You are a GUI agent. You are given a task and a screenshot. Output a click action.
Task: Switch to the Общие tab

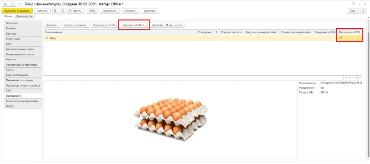point(8,16)
